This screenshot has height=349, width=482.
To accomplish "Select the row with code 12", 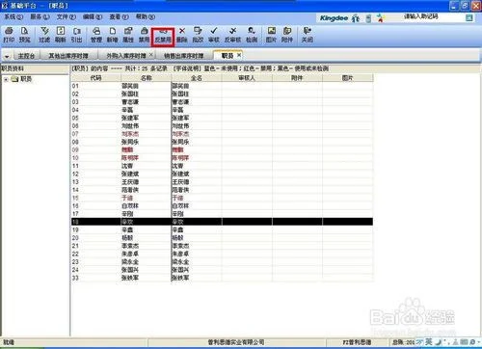I will pos(222,174).
